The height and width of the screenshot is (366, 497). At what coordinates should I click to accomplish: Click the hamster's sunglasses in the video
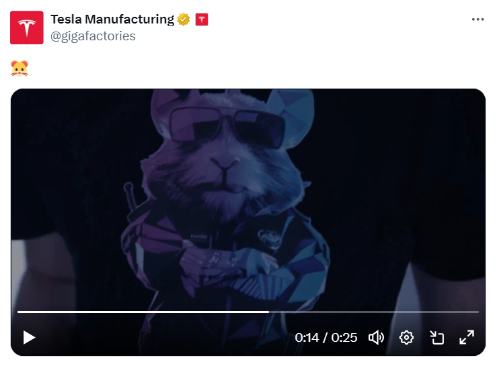click(227, 127)
